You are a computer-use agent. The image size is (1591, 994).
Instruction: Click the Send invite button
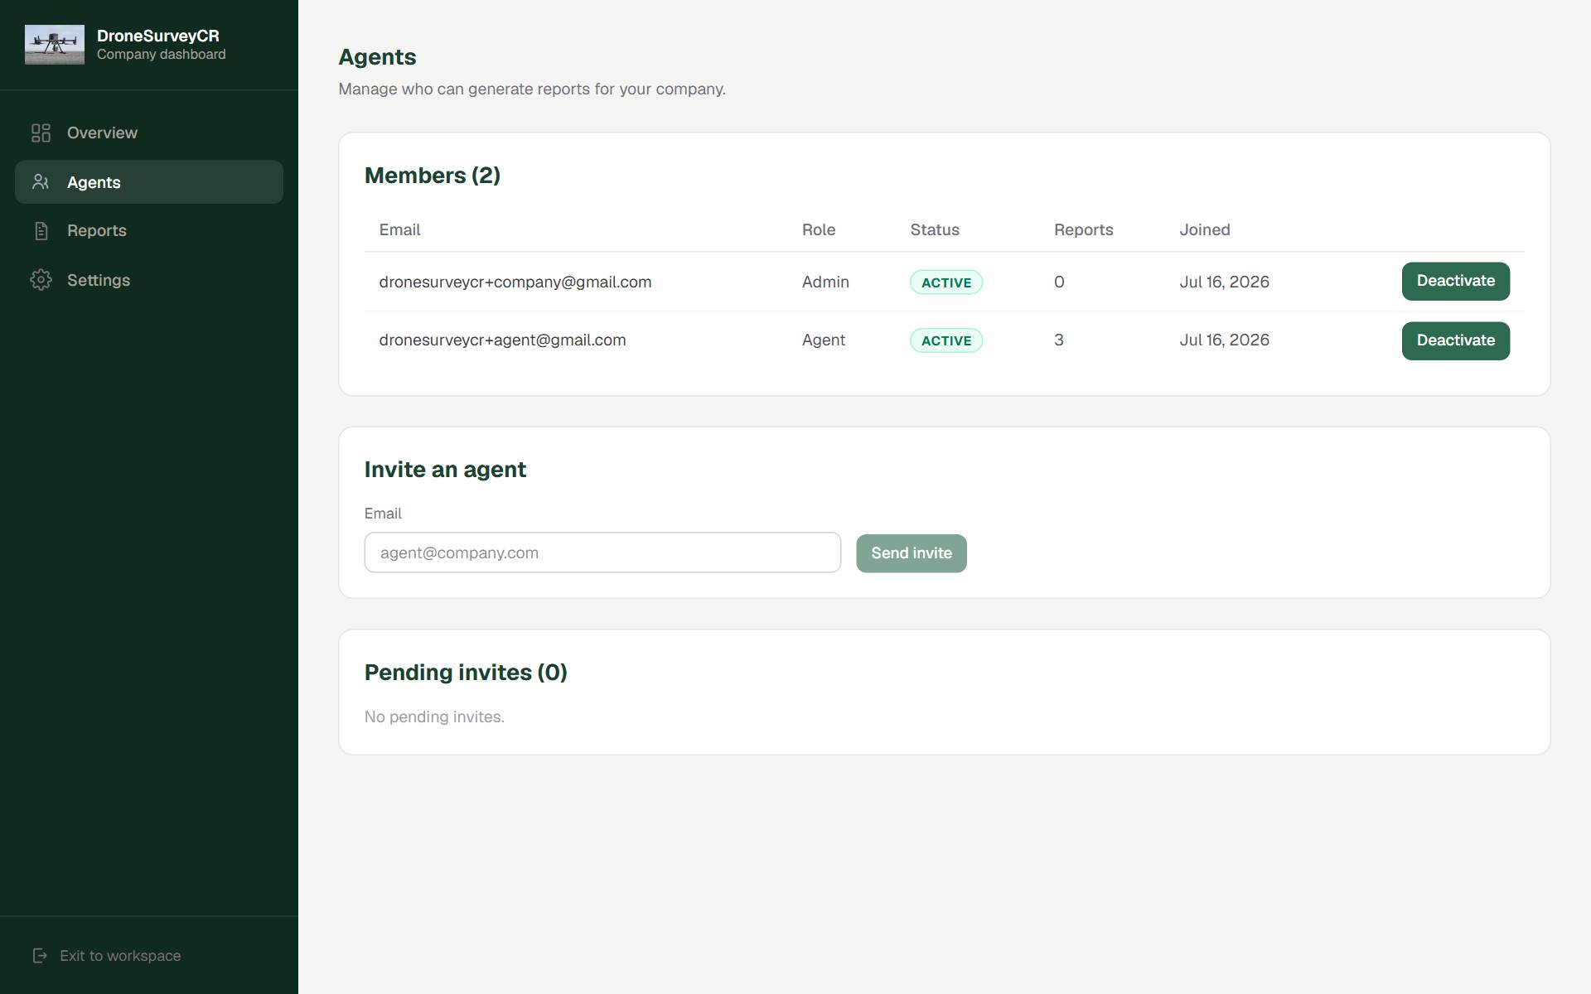pyautogui.click(x=912, y=553)
